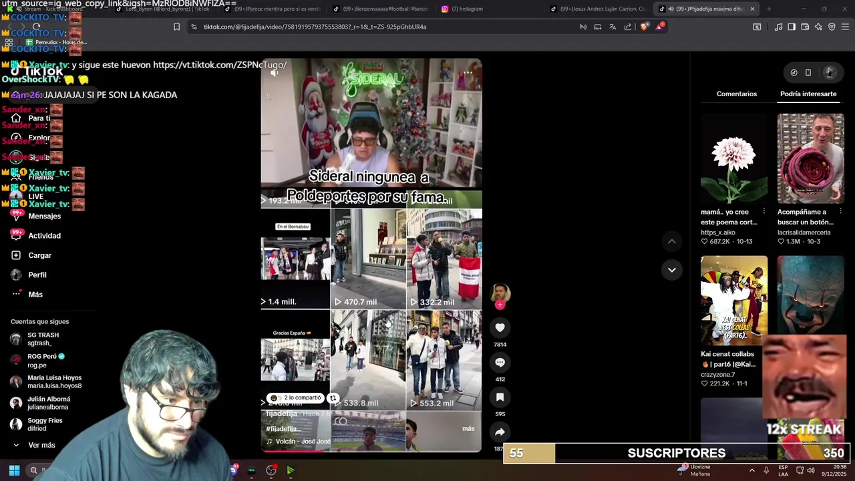Open Cargar to upload a video

pos(31,255)
